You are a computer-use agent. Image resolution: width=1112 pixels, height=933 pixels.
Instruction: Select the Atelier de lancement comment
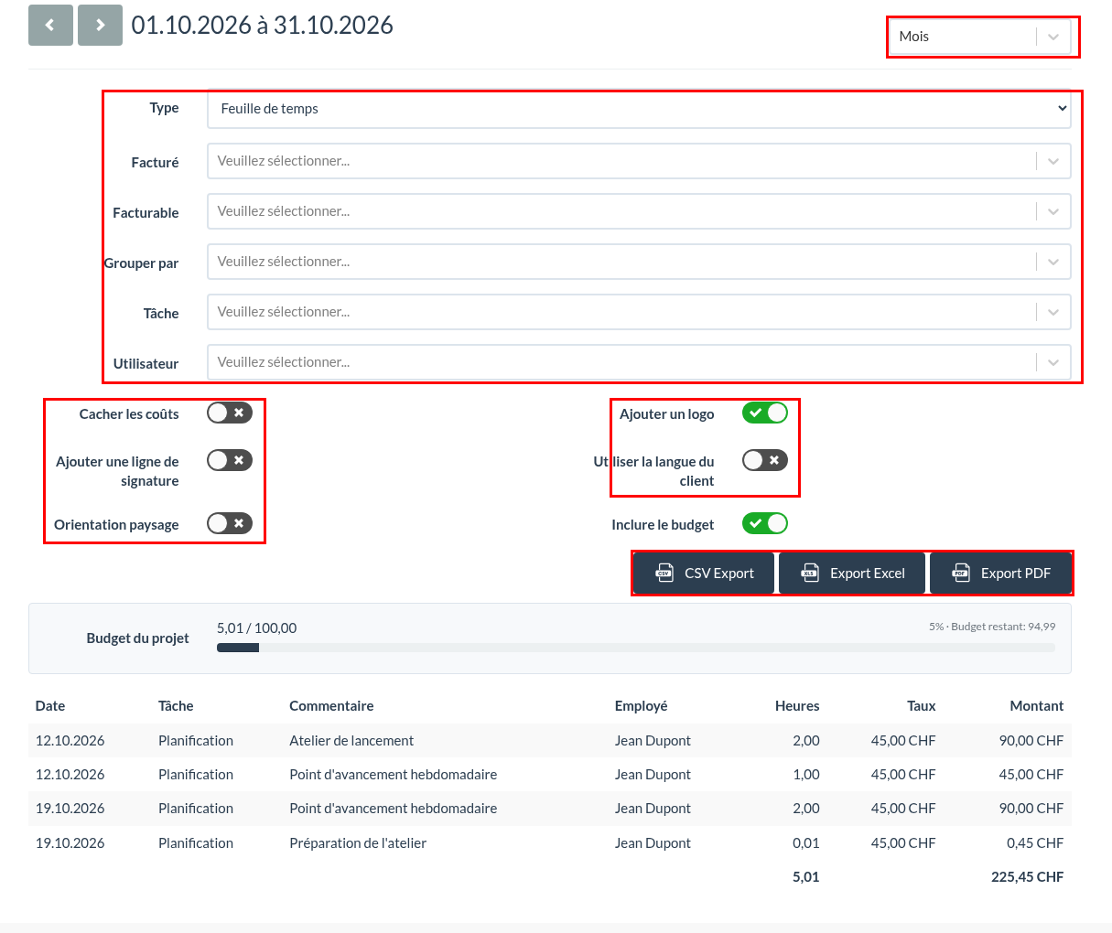point(351,741)
